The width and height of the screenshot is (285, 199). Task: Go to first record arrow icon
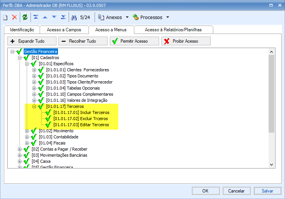tap(36, 17)
